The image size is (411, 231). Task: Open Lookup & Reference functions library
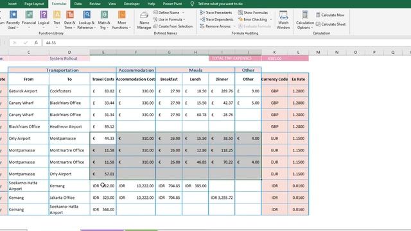pyautogui.click(x=87, y=20)
